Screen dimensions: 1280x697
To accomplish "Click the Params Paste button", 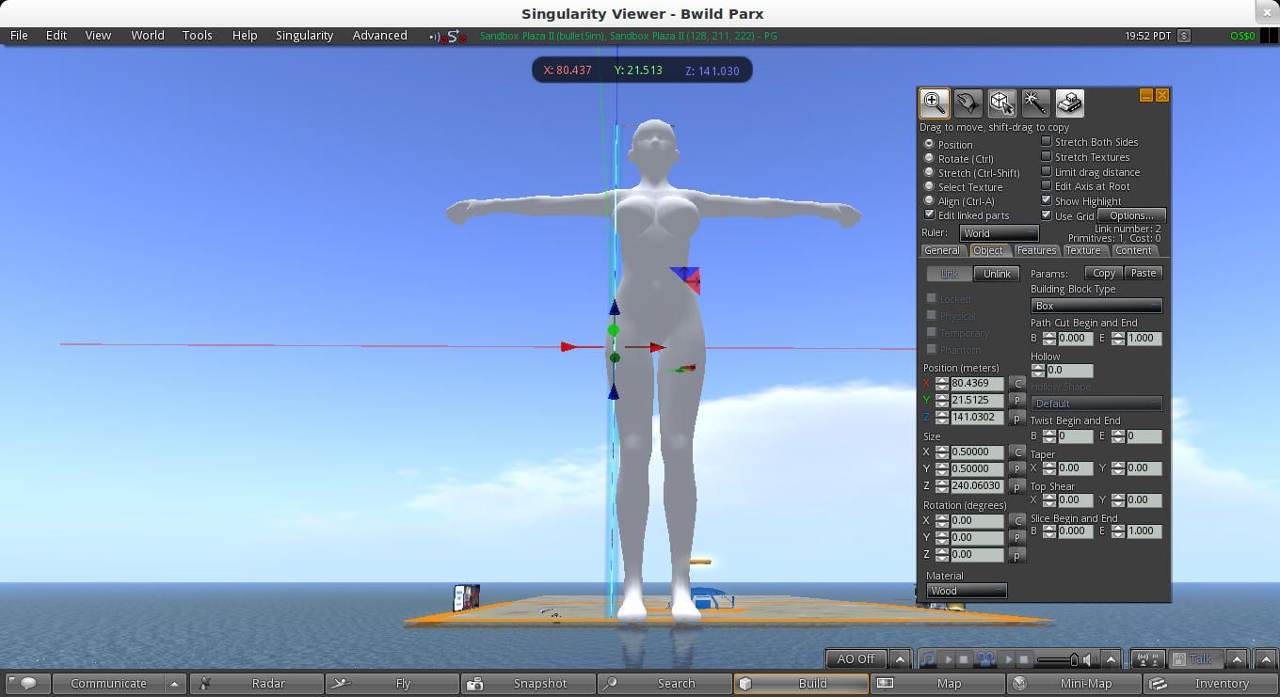I will click(x=1144, y=273).
